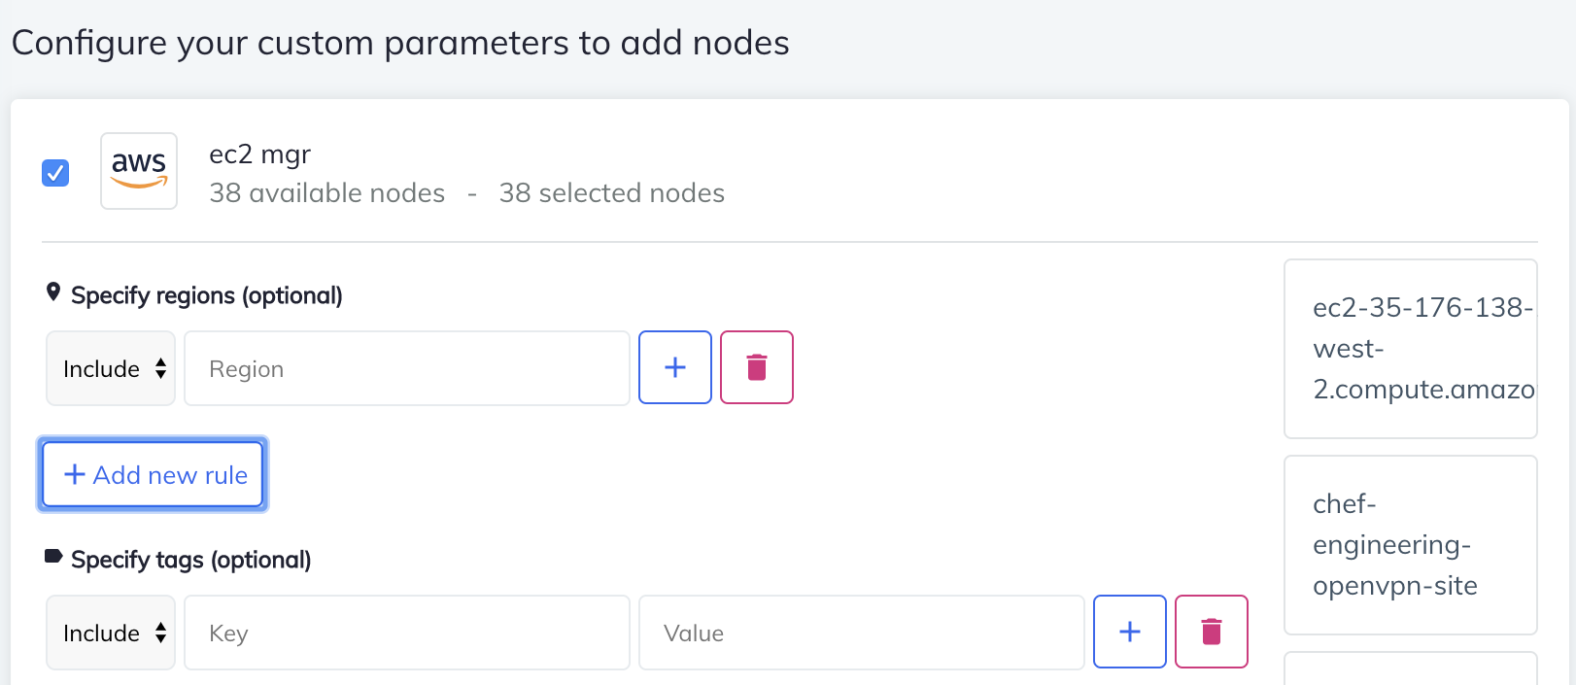The height and width of the screenshot is (685, 1576).
Task: Click the blue plus icon to add a region filter
Action: 674,367
